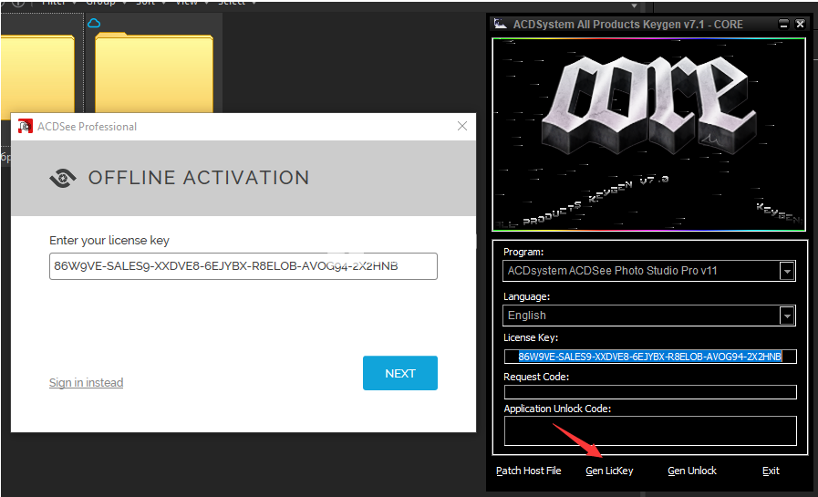Click inside the Enter your license key field
The height and width of the screenshot is (497, 818).
[243, 266]
